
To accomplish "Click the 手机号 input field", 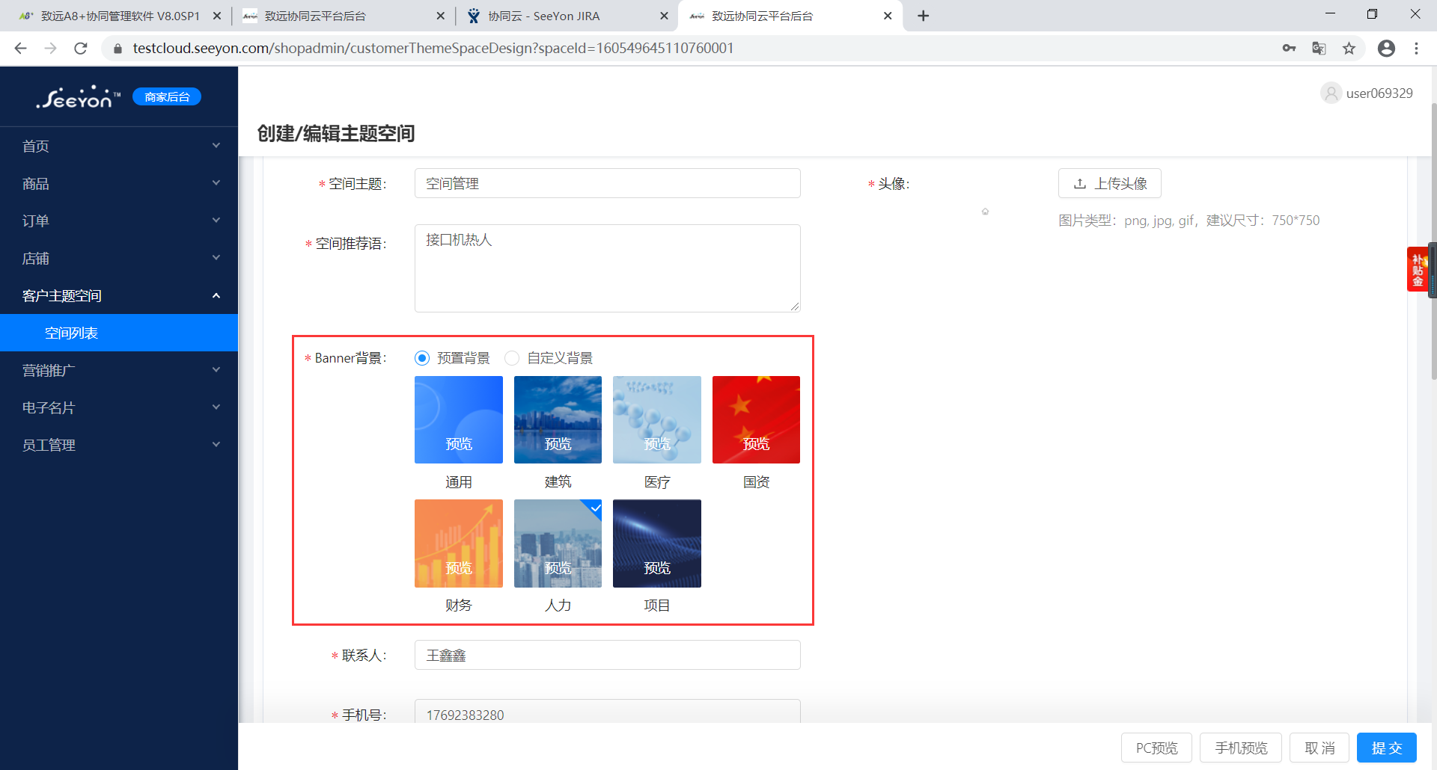I will coord(608,712).
